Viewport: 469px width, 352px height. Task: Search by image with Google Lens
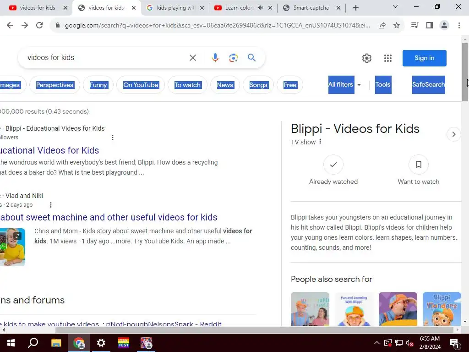click(x=233, y=58)
